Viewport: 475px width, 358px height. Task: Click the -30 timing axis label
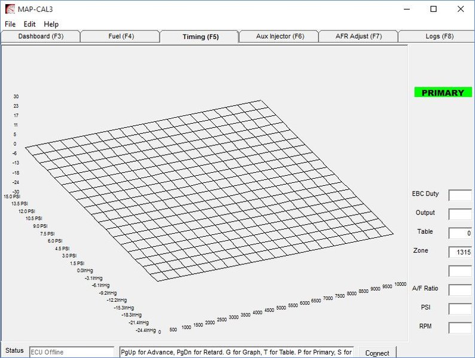(x=16, y=192)
